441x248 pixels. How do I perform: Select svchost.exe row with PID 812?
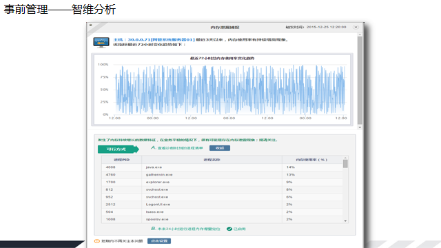point(222,189)
